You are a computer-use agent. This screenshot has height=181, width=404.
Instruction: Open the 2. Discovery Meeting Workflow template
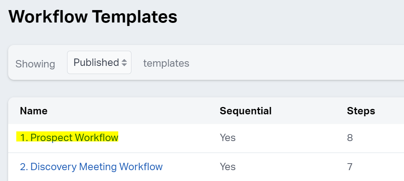click(91, 167)
